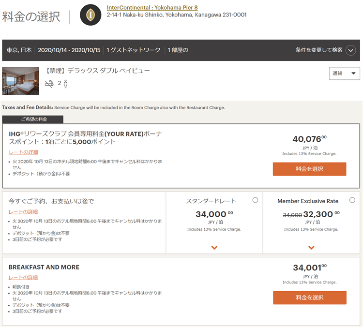363x327 pixels.
Task: Open the InterContinental Yokohama Pier 8 link
Action: coord(152,8)
